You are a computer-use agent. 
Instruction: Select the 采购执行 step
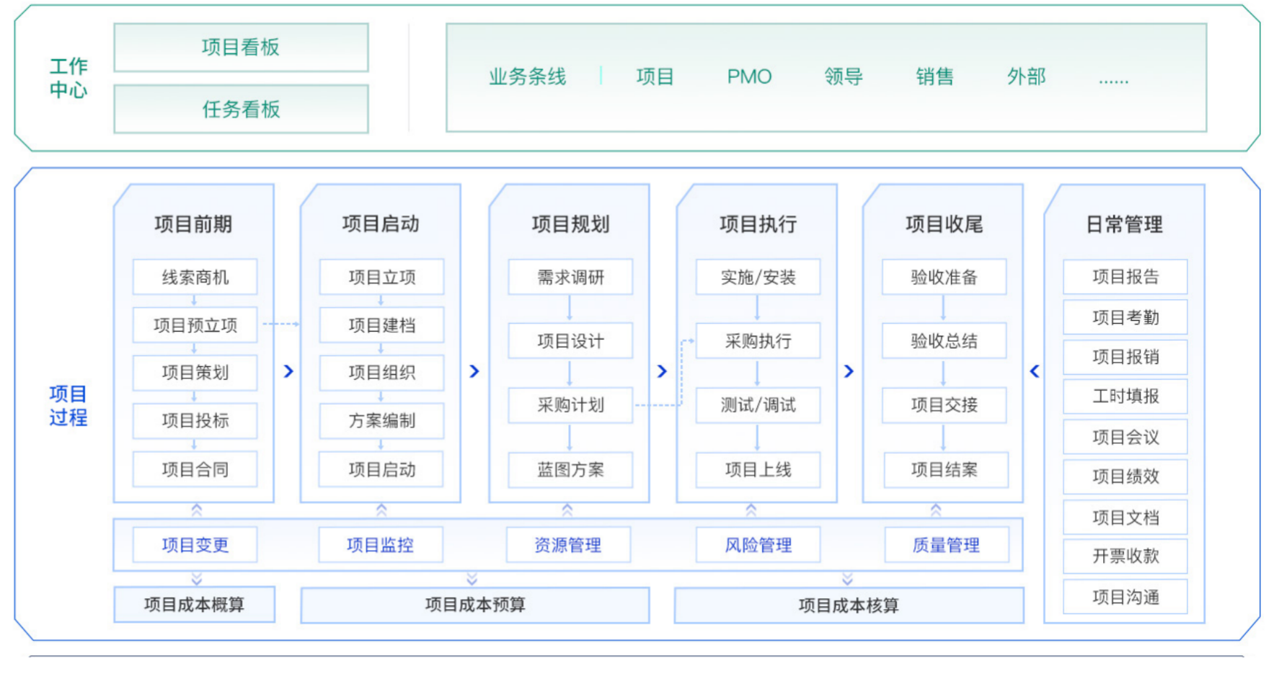point(758,341)
